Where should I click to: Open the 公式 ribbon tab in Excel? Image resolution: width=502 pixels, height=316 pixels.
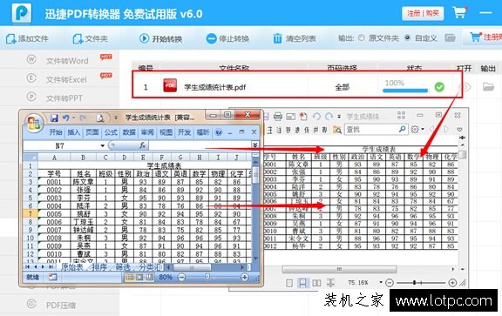click(111, 132)
